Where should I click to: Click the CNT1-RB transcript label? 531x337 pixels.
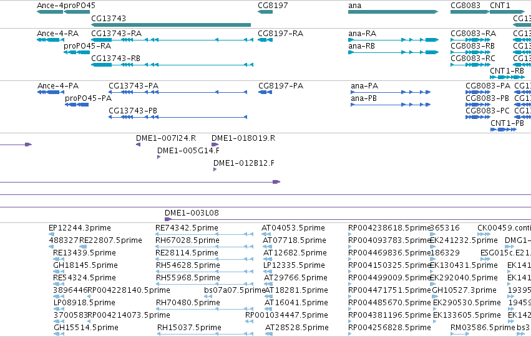click(507, 71)
